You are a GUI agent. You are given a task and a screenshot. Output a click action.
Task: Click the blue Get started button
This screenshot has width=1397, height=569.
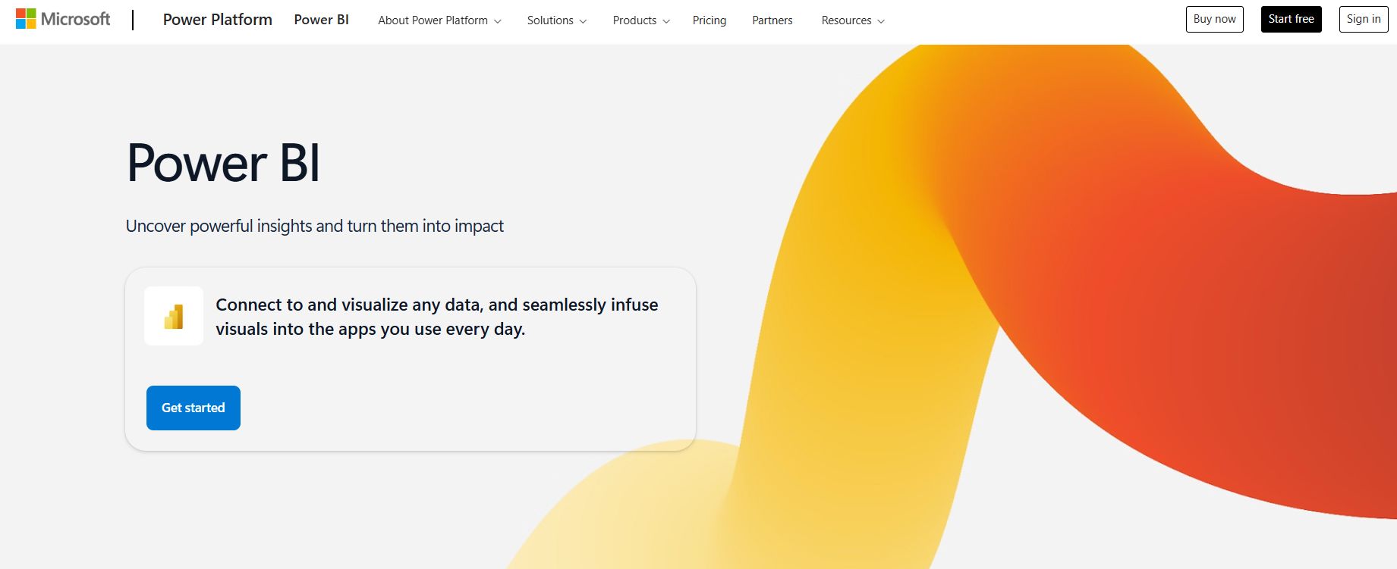click(x=194, y=408)
